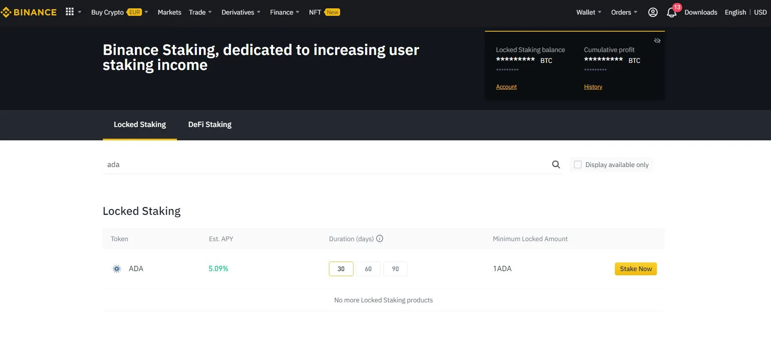Screen dimensions: 771x339
Task: Open the notifications bell icon
Action: point(671,13)
